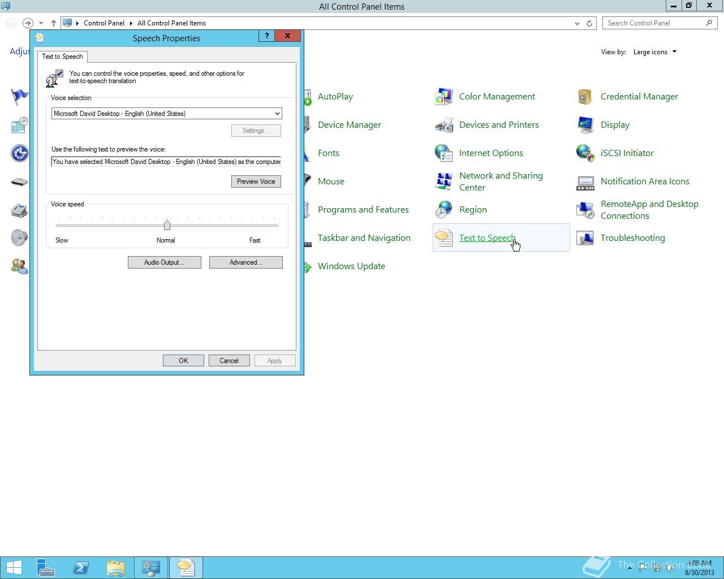Click All Control Panel Items breadcrumb
This screenshot has height=579, width=724.
171,23
